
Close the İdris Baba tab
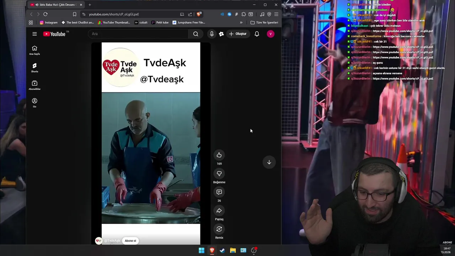click(81, 5)
